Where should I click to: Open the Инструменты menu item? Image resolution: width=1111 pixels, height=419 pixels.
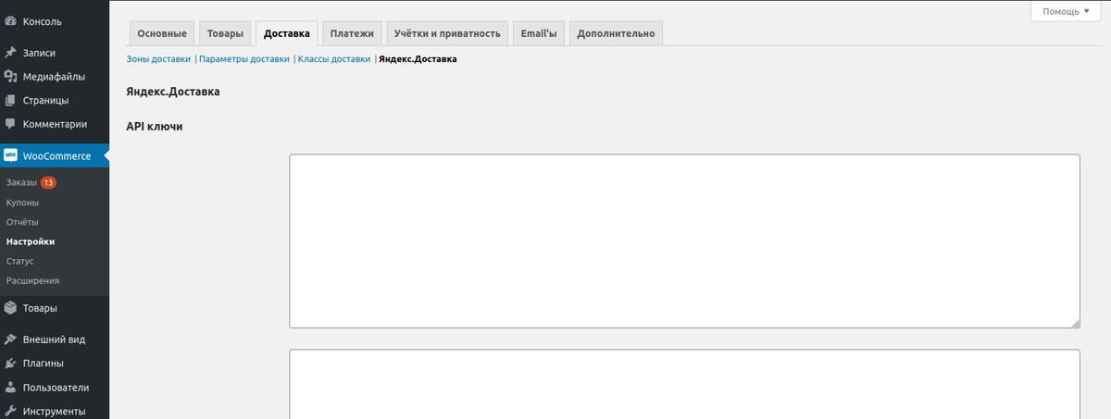pyautogui.click(x=55, y=411)
